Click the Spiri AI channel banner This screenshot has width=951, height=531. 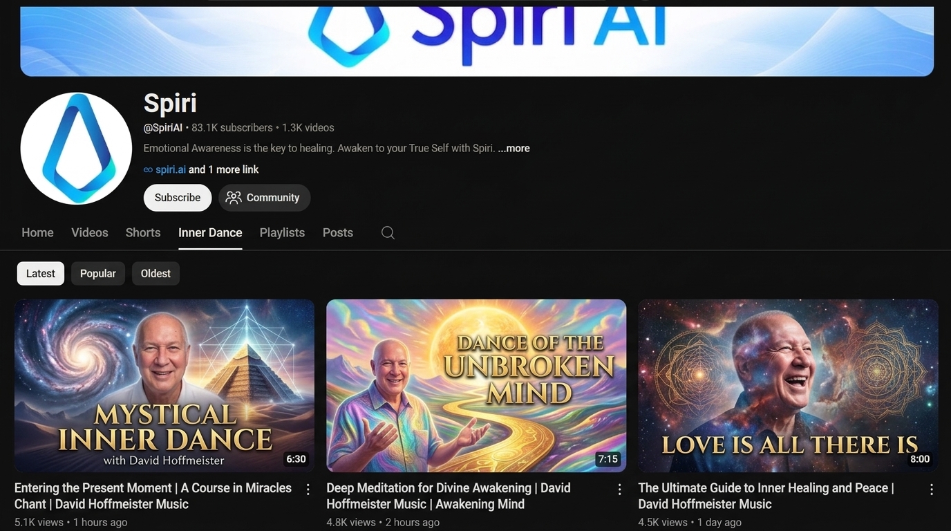click(477, 41)
